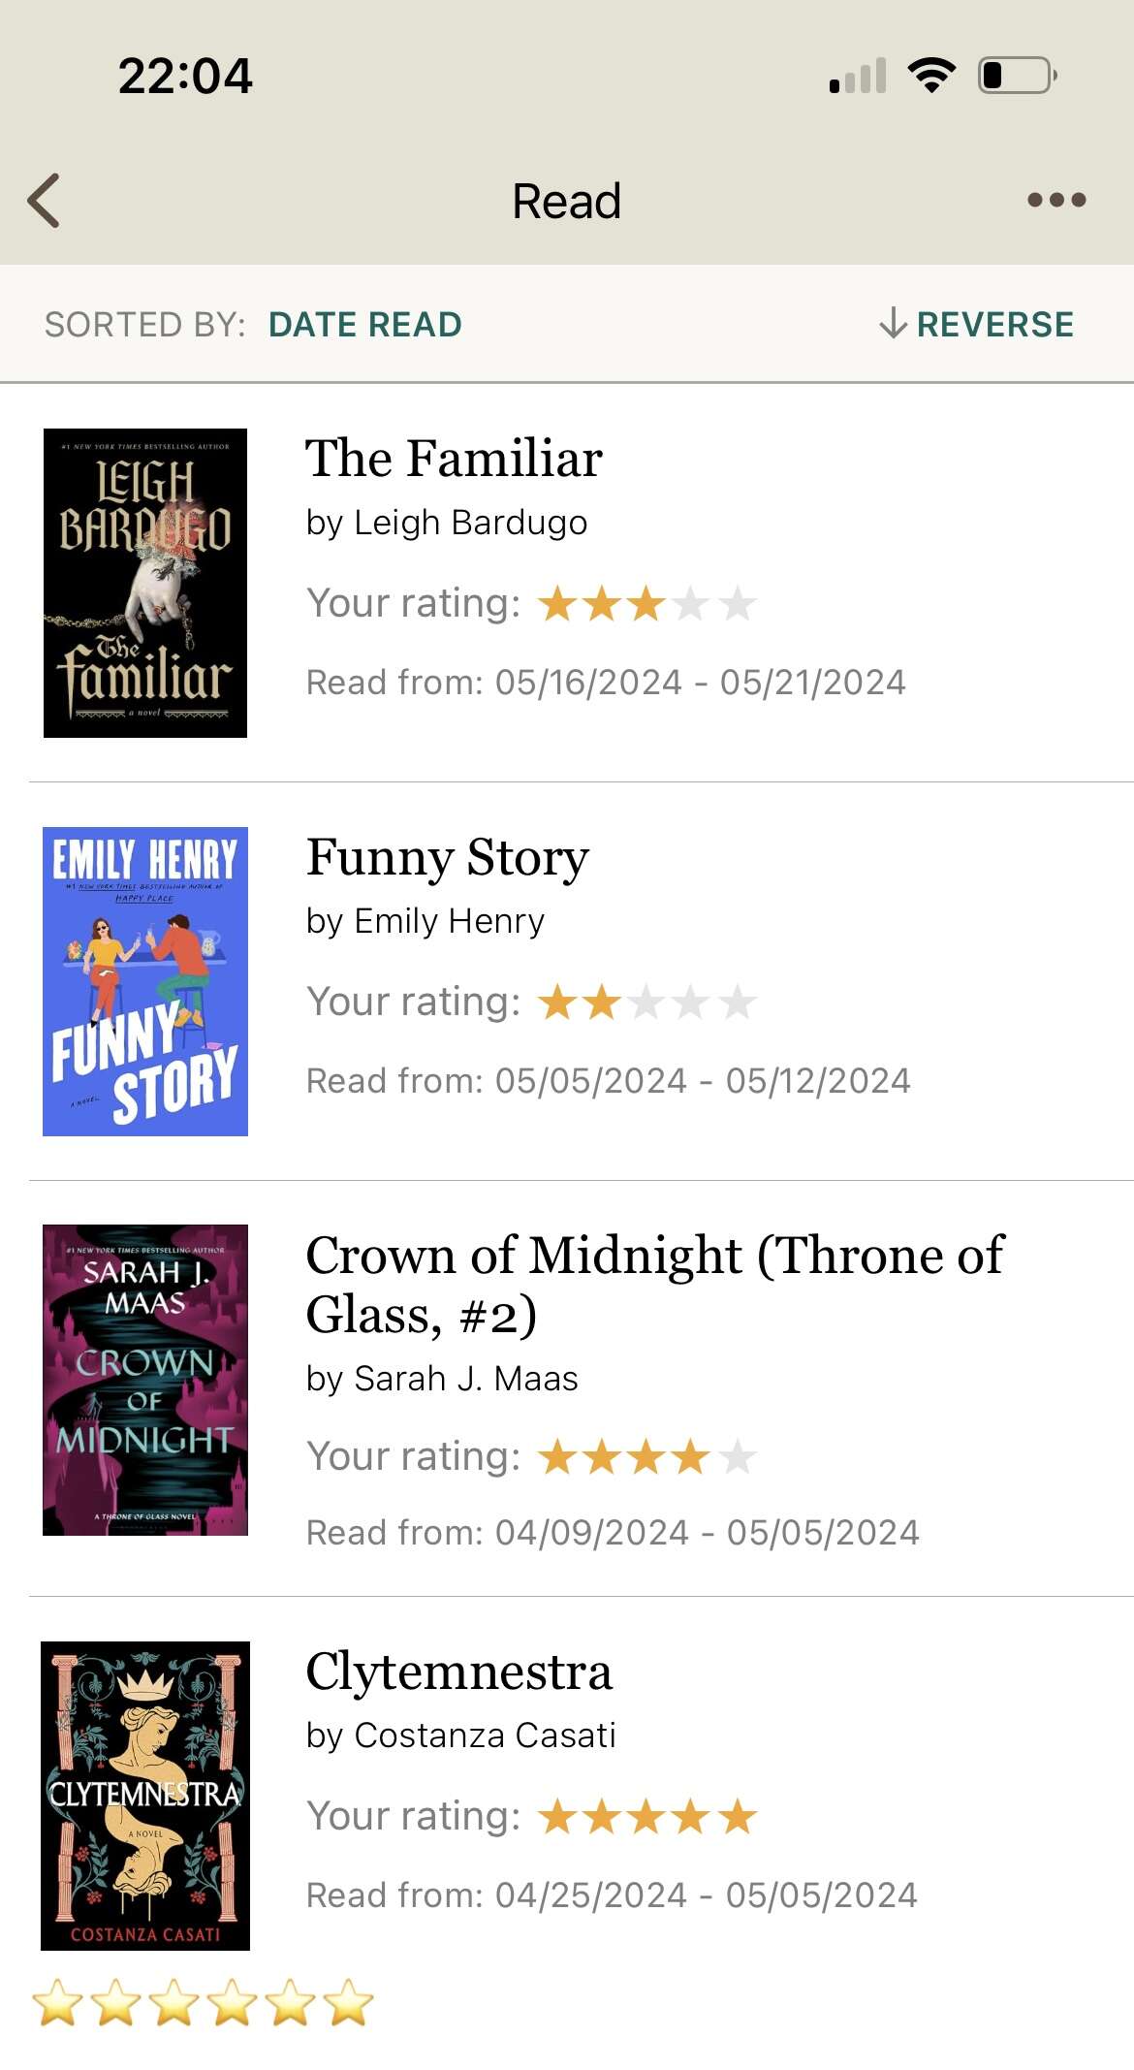
Task: Give Crown of Midnight the fifth star
Action: click(x=738, y=1456)
